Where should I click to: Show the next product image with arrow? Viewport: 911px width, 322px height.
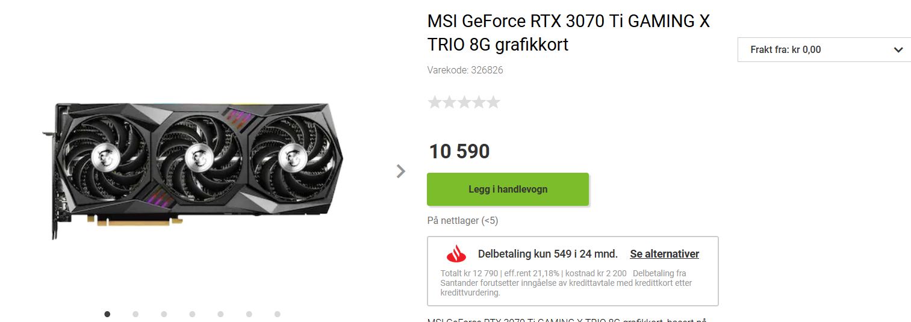401,171
